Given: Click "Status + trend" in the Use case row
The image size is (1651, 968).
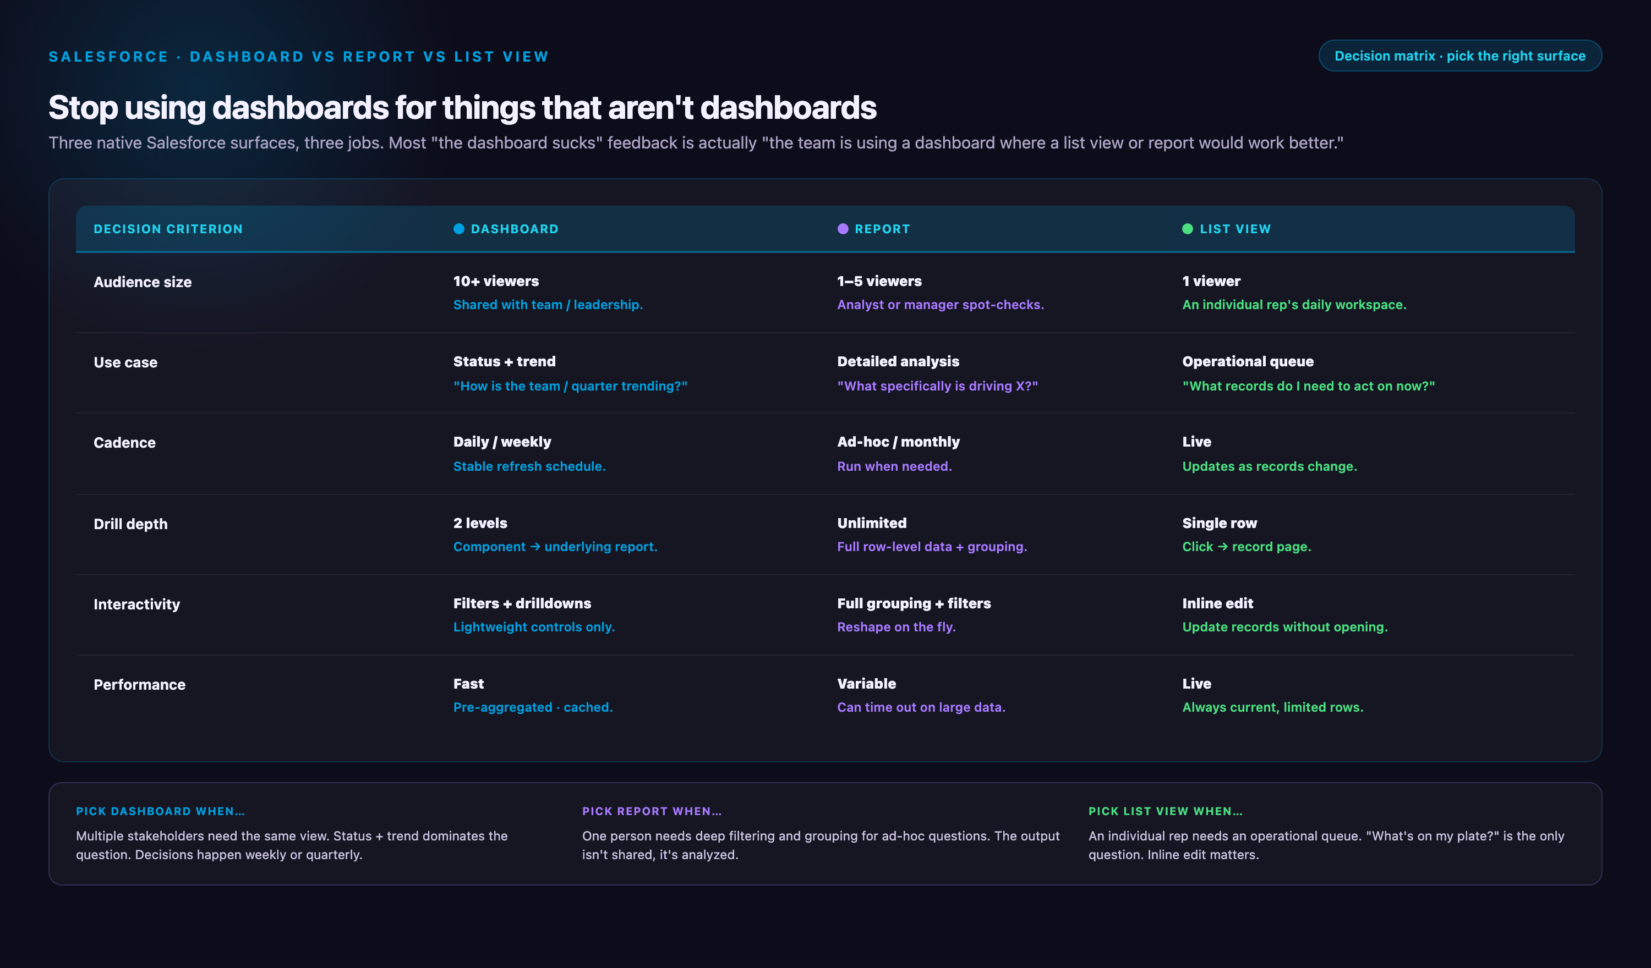Looking at the screenshot, I should (504, 361).
